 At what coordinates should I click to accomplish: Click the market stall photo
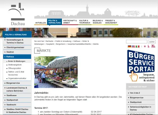[x=56, y=72]
